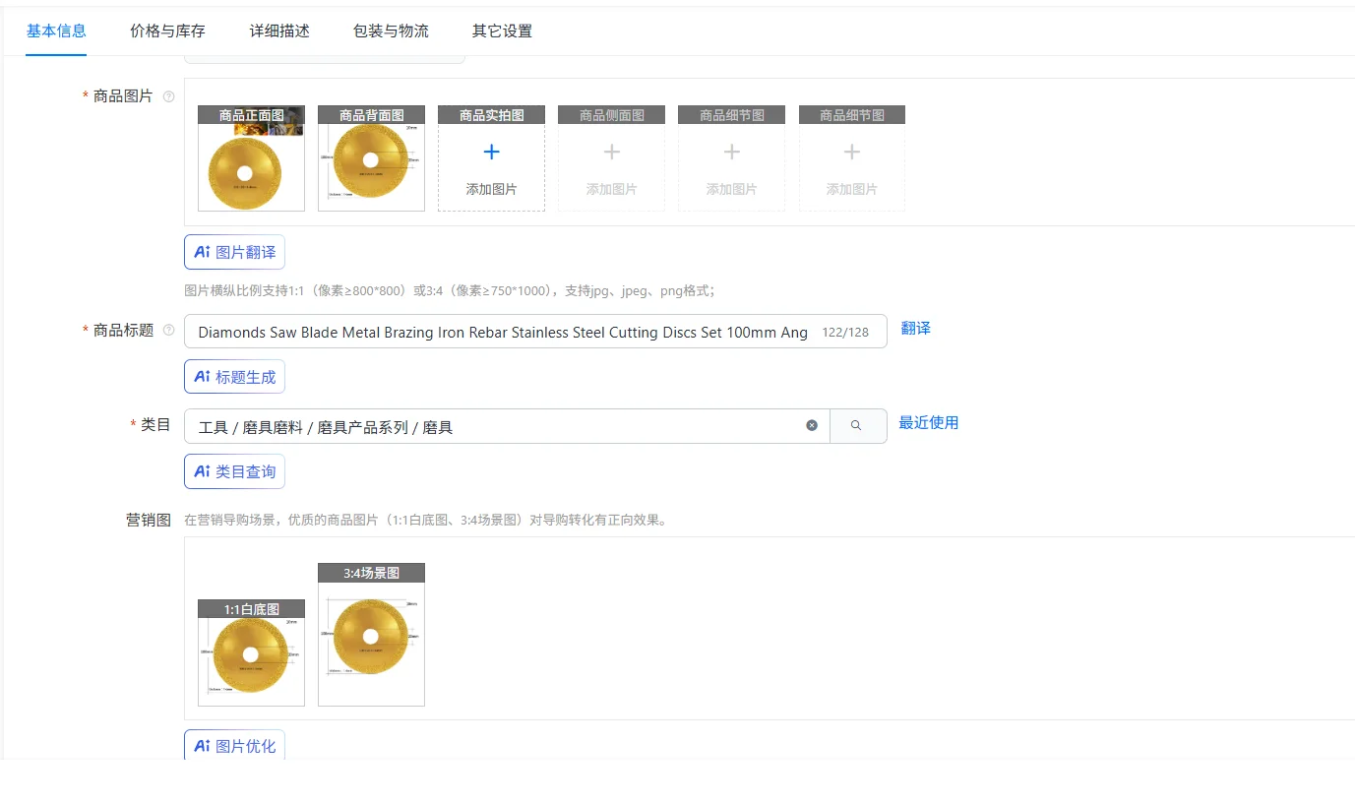This screenshot has width=1355, height=806.
Task: Select the 商品背面图 thumbnail
Action: coord(371,158)
